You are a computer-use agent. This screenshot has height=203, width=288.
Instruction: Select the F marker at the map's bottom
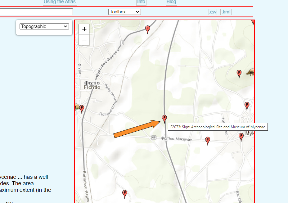click(x=125, y=194)
